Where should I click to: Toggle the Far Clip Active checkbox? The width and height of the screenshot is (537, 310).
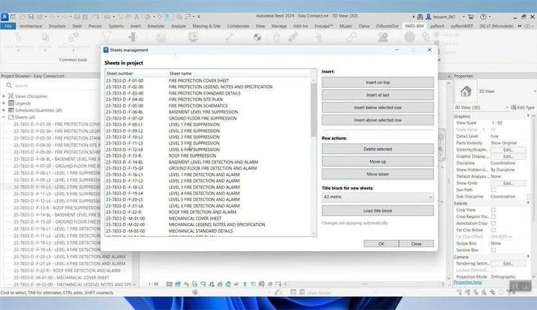[493, 230]
